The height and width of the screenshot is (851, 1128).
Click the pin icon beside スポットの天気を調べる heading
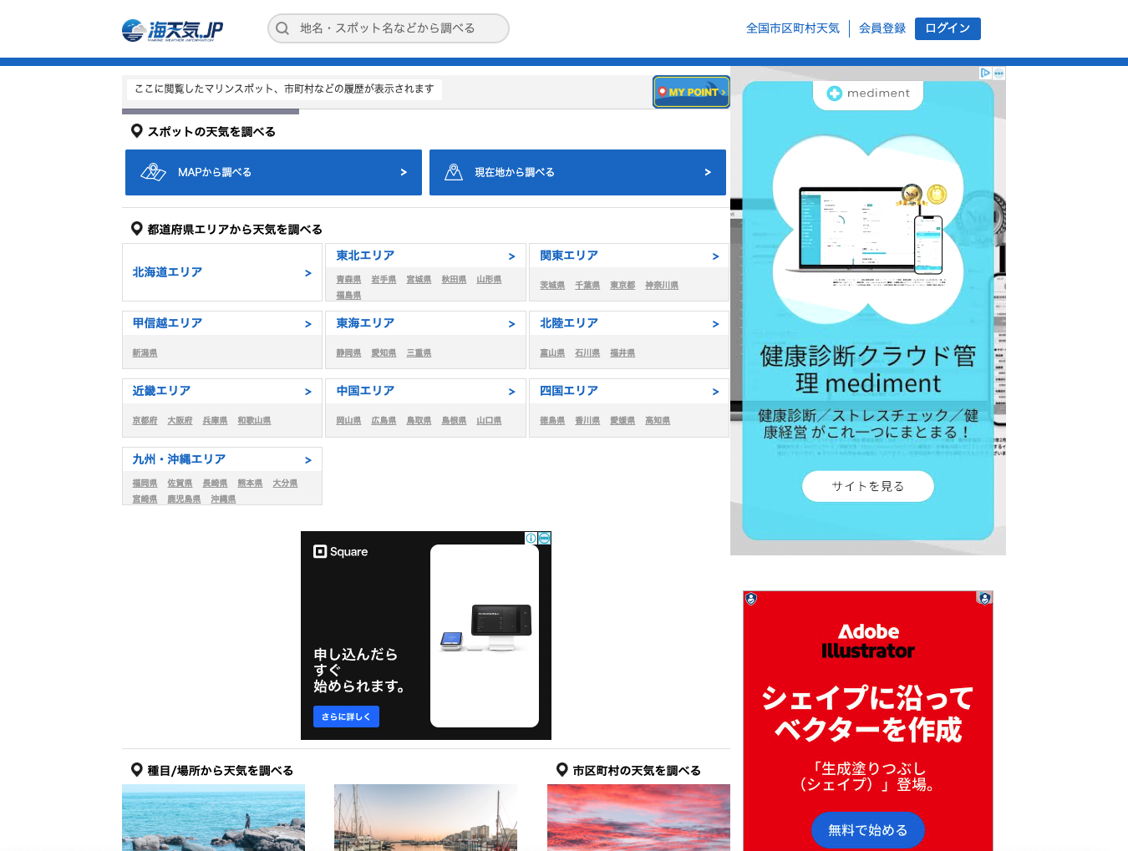(136, 130)
